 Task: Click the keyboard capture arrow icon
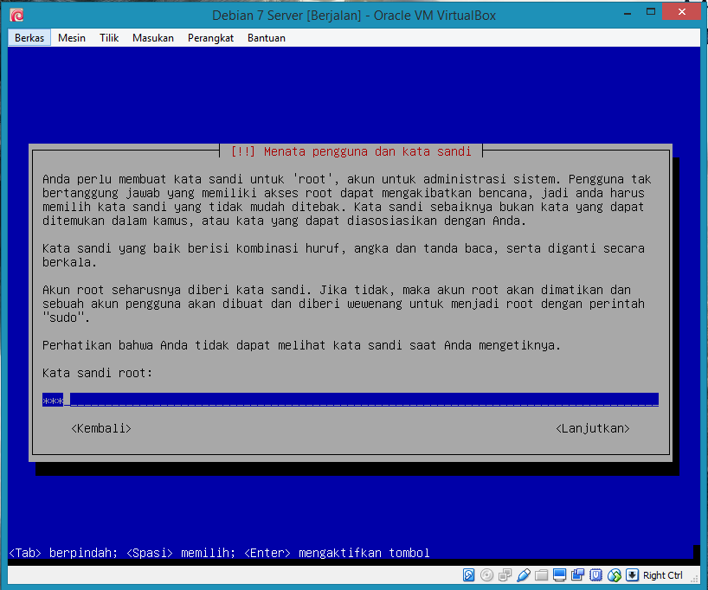click(x=632, y=574)
